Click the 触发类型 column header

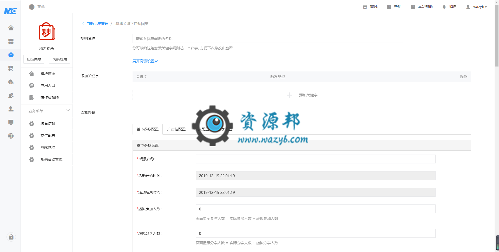click(277, 77)
